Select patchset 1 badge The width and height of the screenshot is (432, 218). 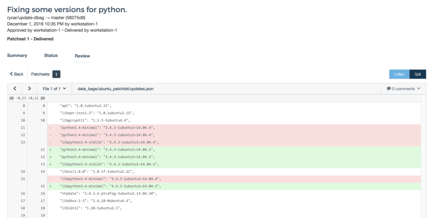(56, 74)
